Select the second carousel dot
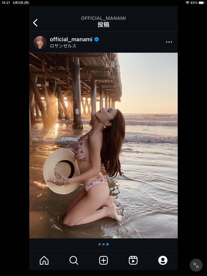Viewport: 207px width, 276px height. click(103, 244)
